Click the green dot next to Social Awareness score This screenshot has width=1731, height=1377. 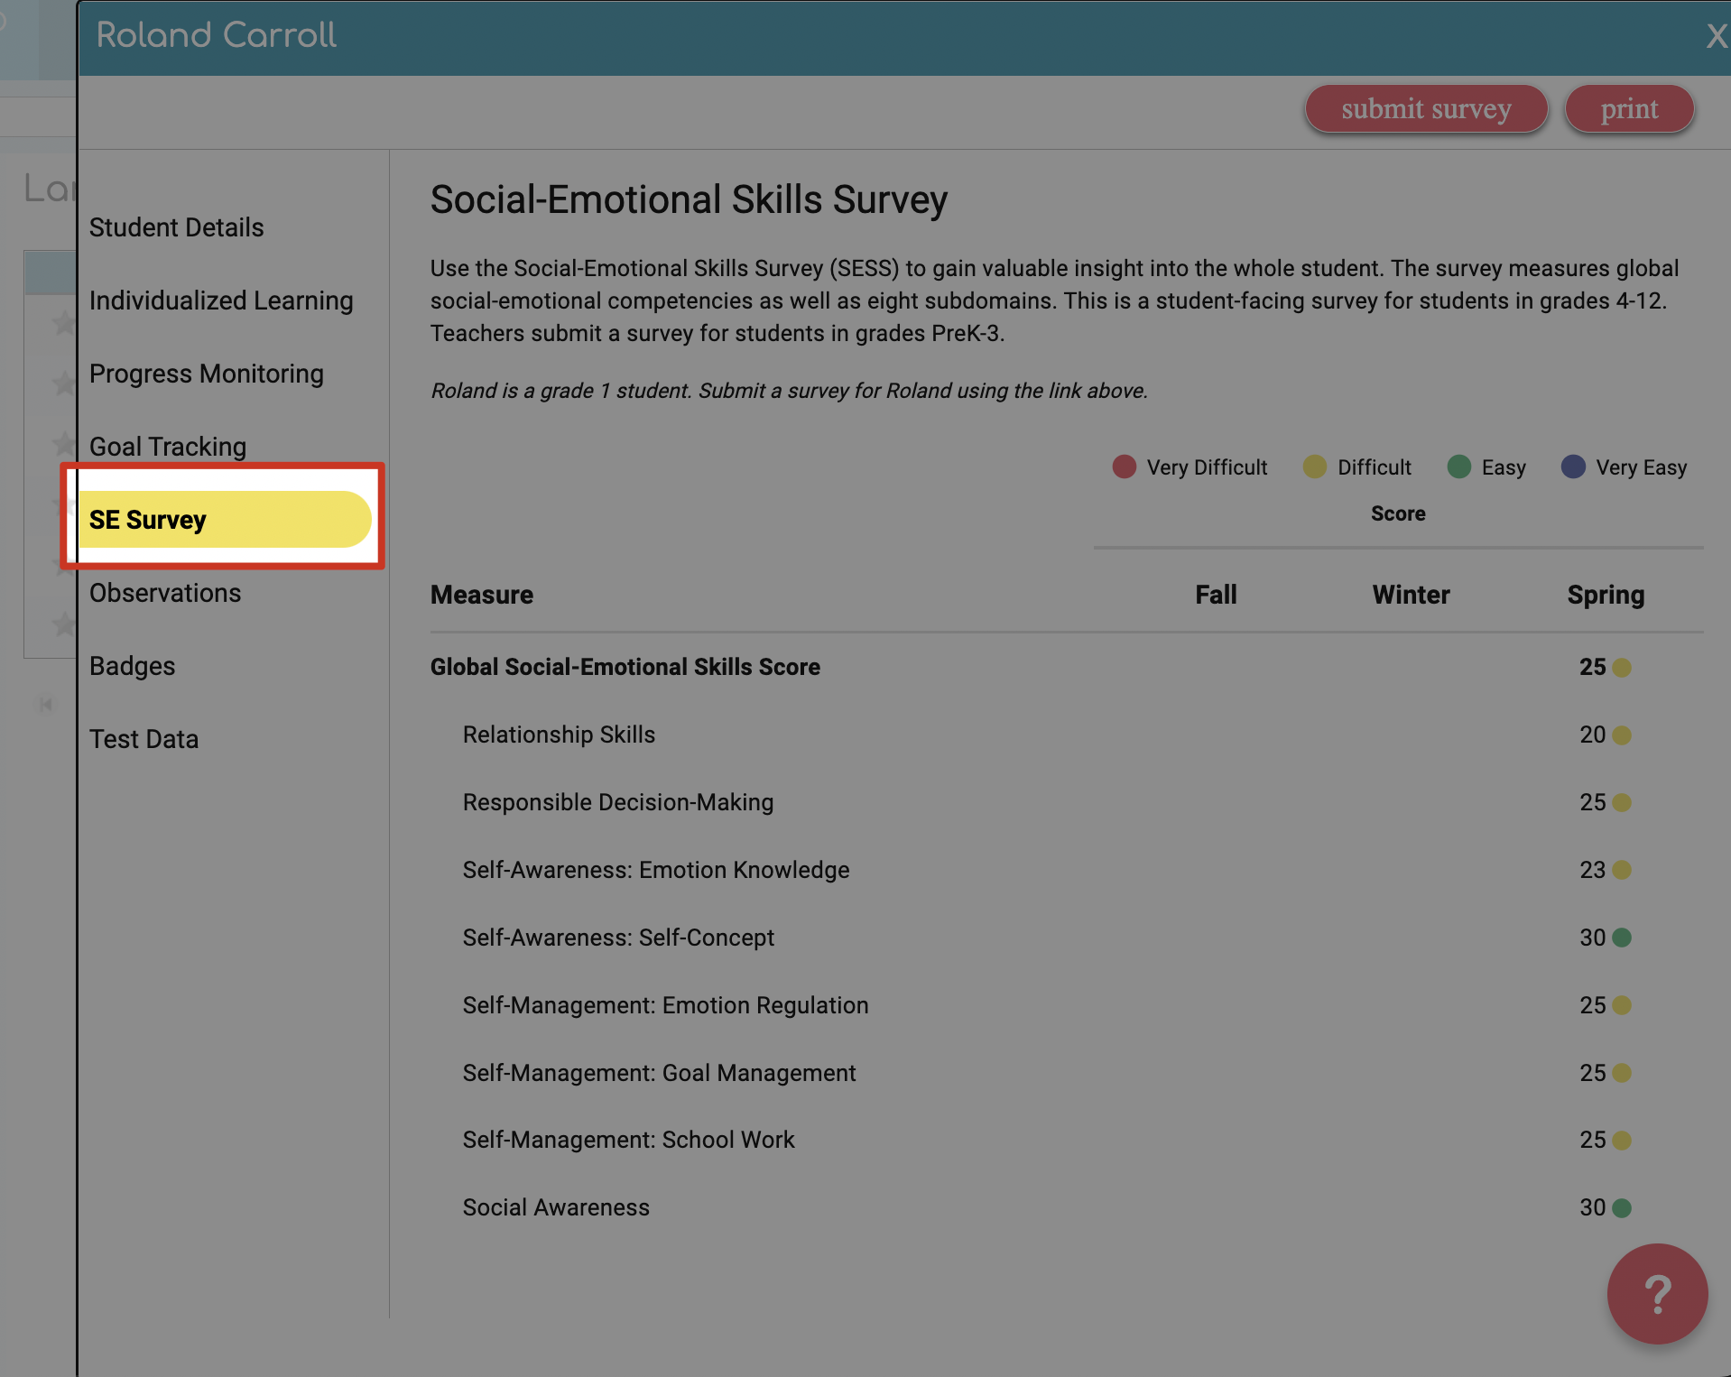1623,1207
